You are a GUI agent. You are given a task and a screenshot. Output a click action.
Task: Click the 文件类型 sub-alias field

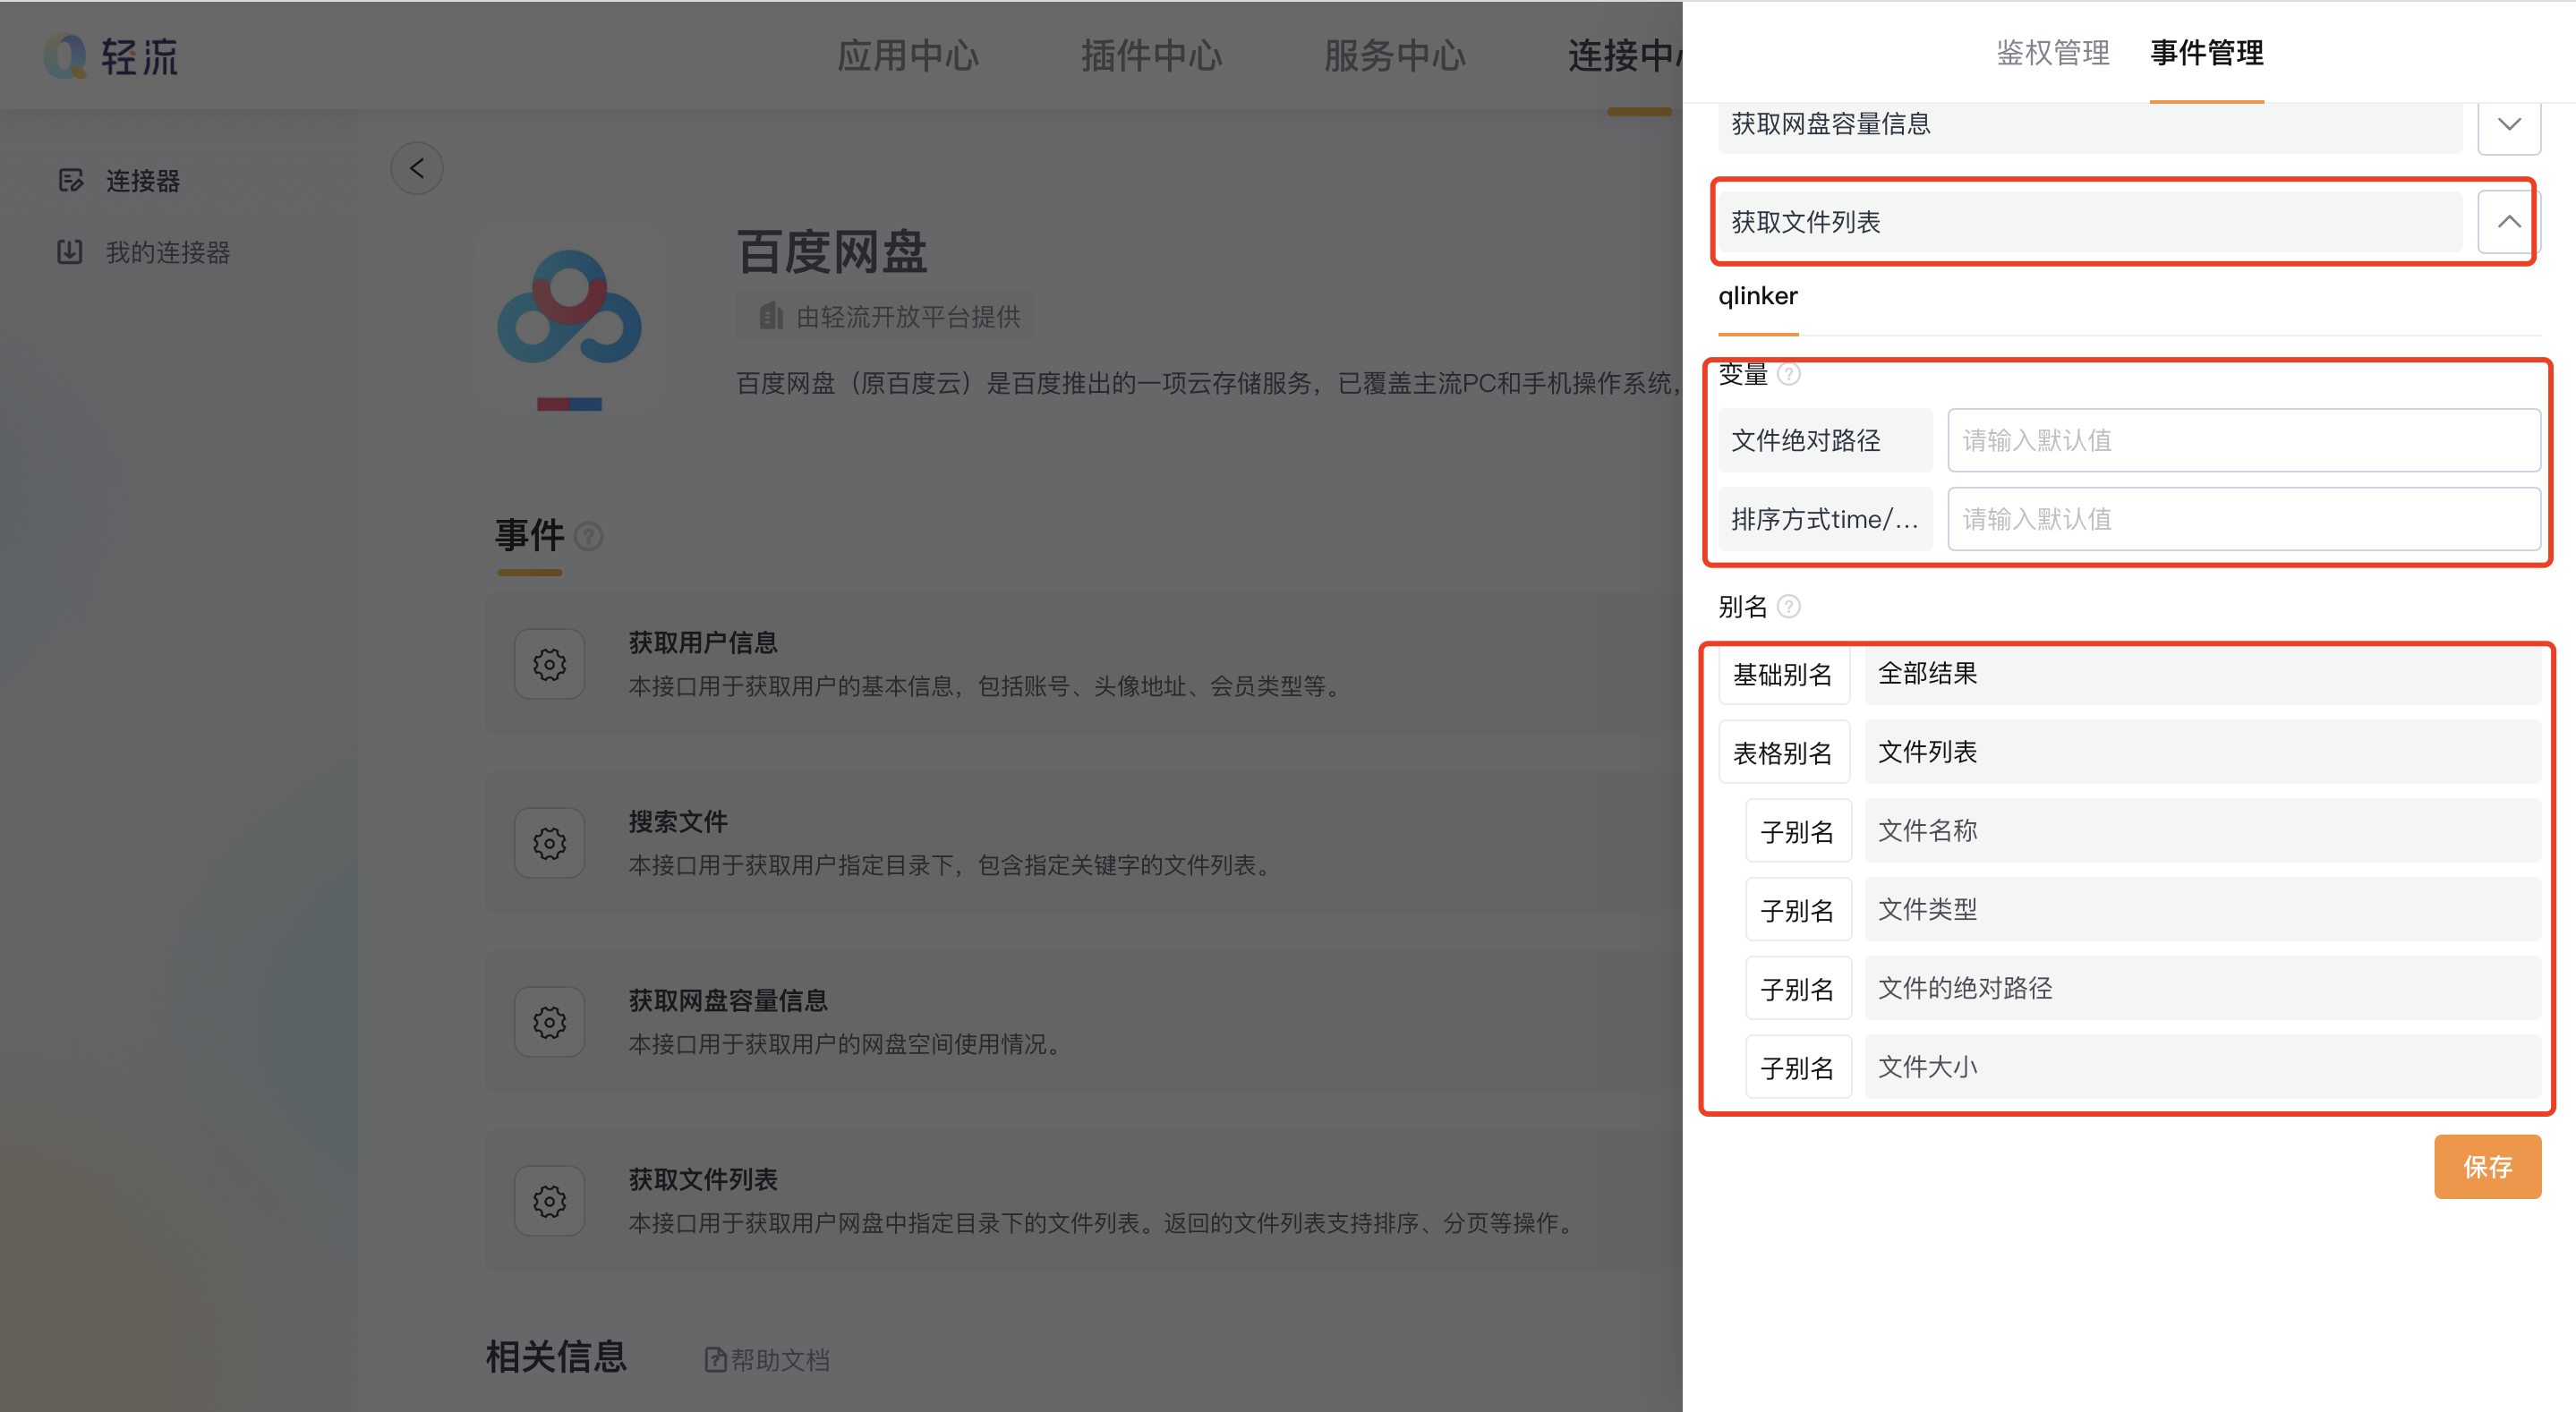click(x=2203, y=909)
